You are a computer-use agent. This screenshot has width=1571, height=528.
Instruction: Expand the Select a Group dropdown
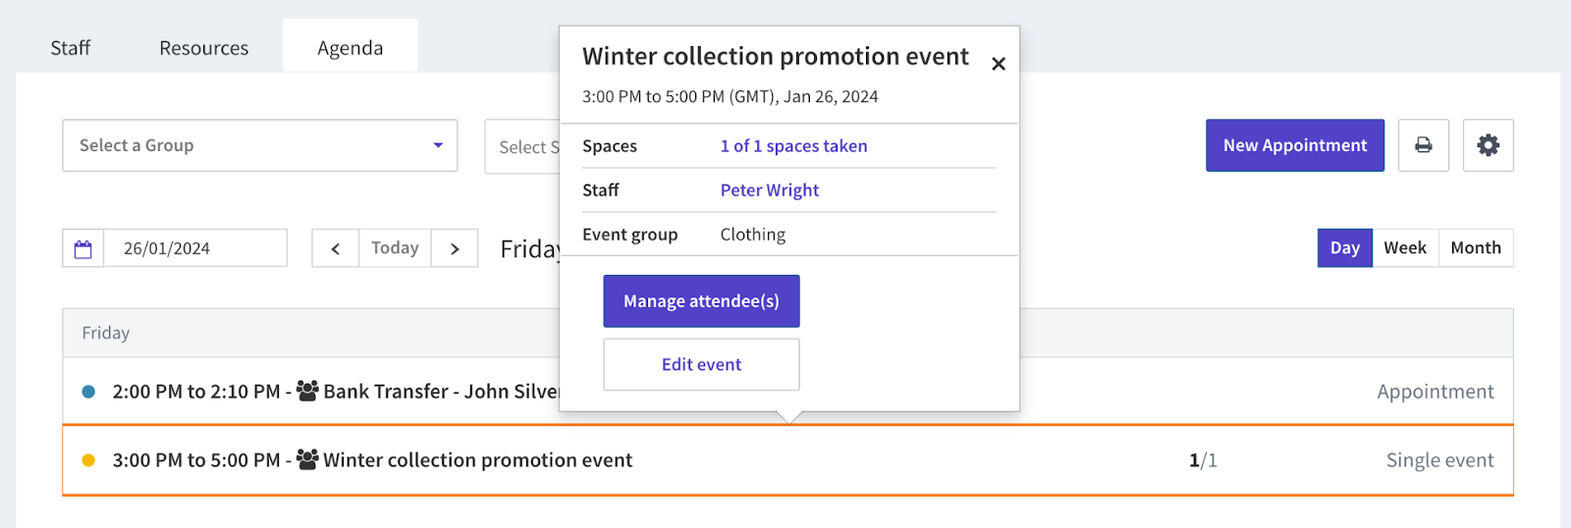click(x=260, y=145)
